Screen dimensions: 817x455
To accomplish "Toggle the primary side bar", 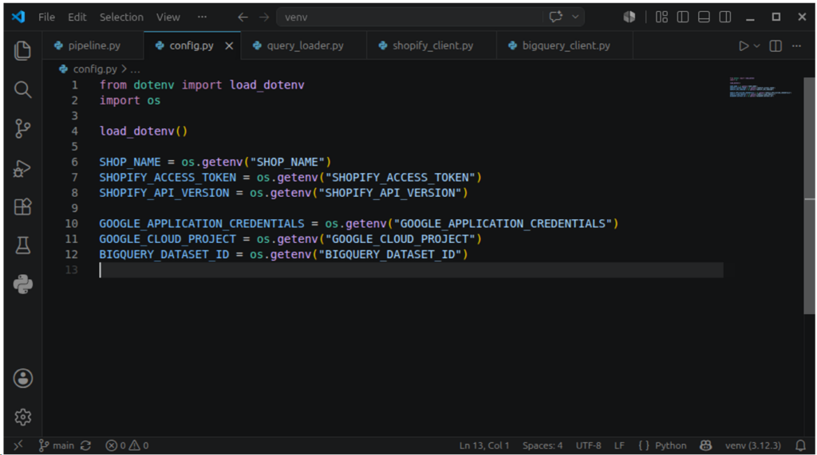I will [683, 18].
